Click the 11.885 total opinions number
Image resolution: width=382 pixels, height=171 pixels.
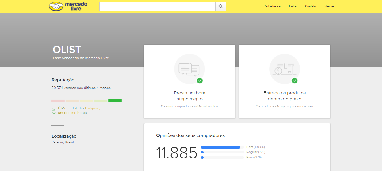tap(177, 153)
